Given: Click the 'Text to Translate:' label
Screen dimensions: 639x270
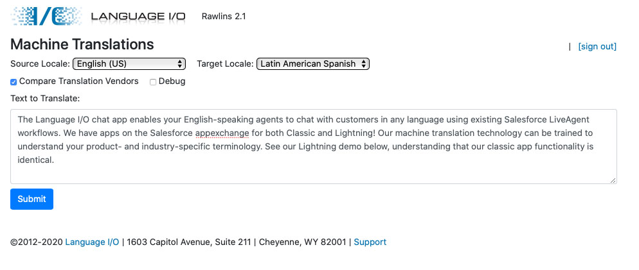Looking at the screenshot, I should coord(45,99).
